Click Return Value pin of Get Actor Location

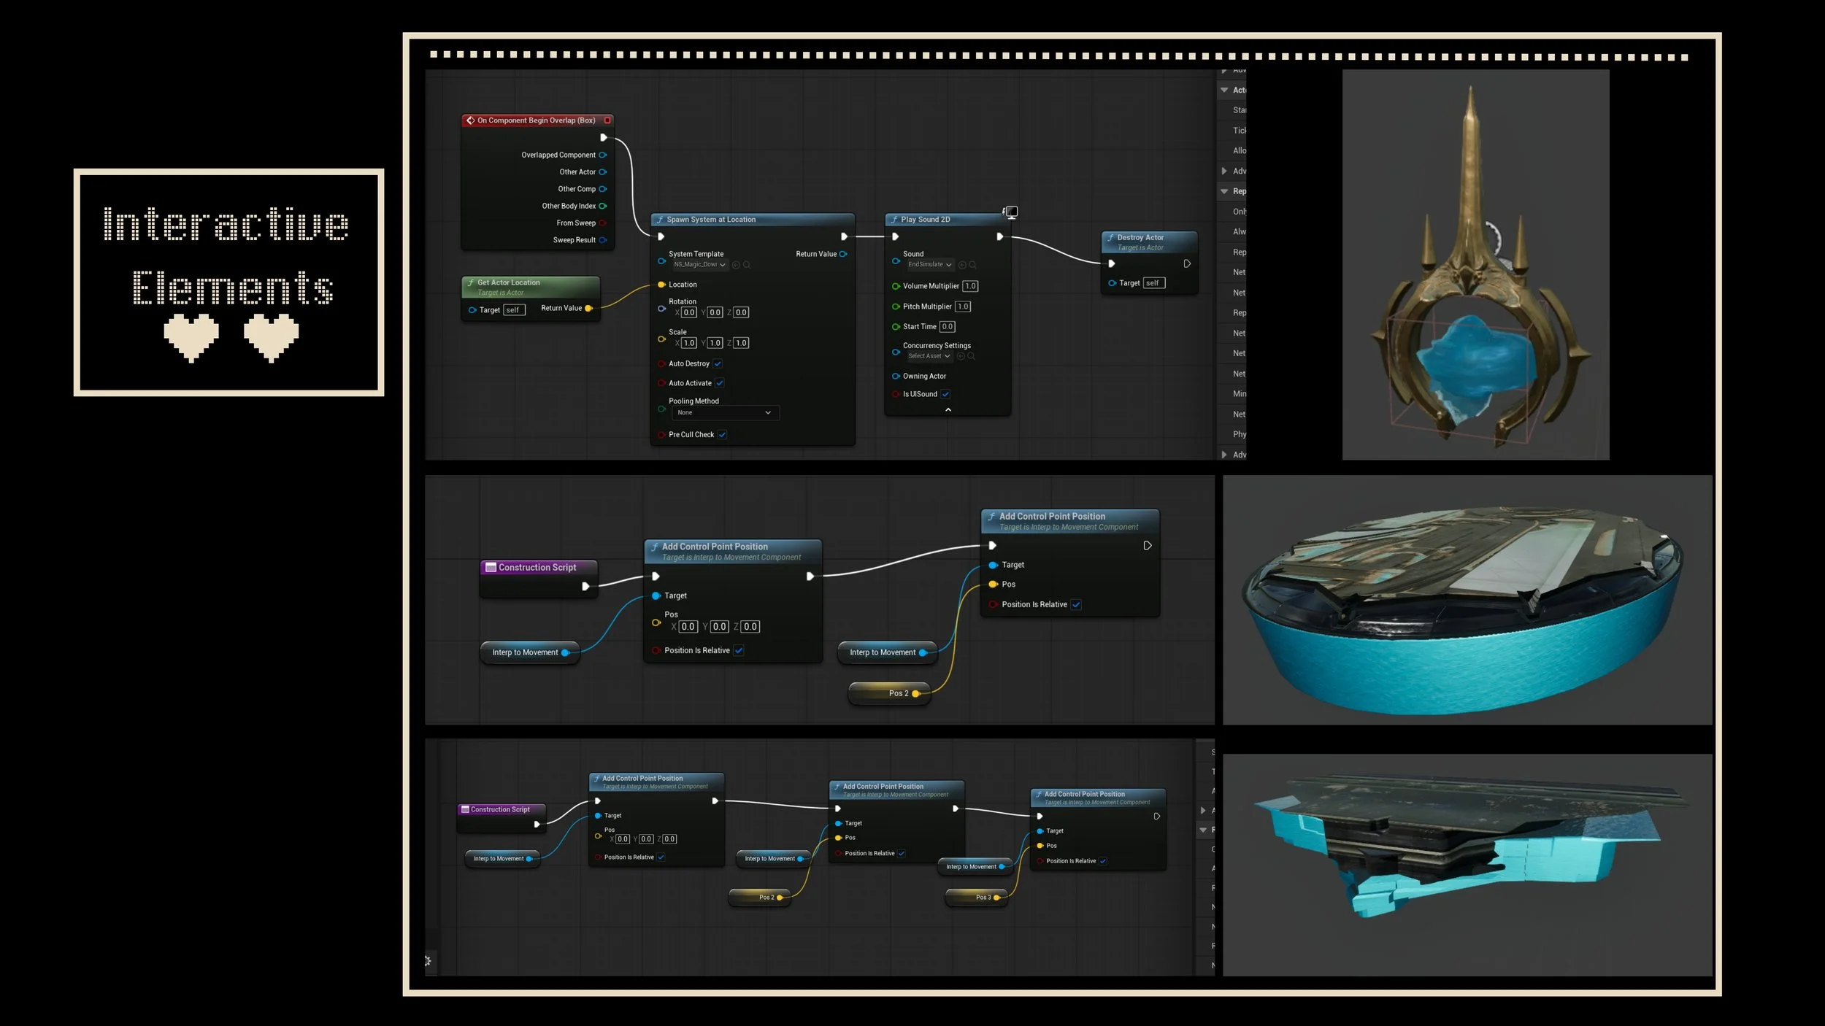588,308
